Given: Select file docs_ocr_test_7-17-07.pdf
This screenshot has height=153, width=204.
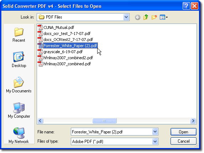Looking at the screenshot, I should click(67, 34).
